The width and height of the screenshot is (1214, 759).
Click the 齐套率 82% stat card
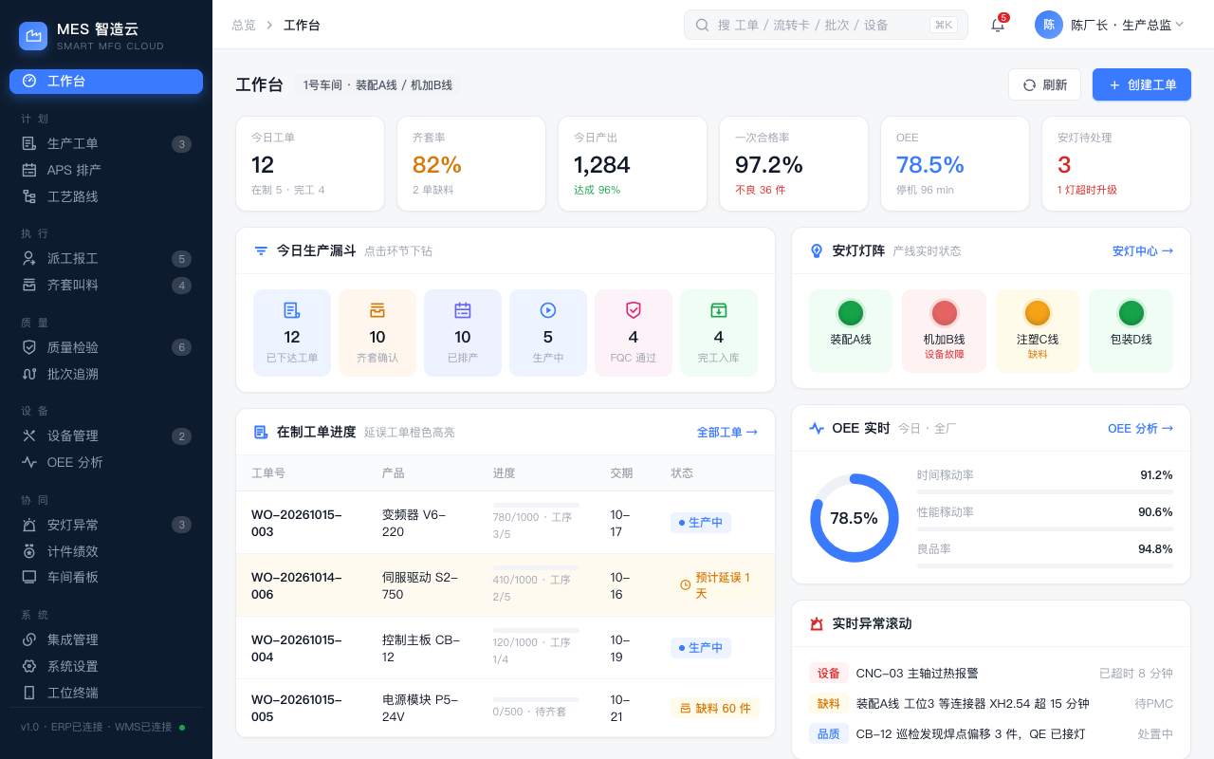coord(471,163)
